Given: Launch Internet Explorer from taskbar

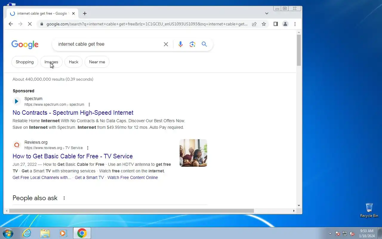Looking at the screenshot, I should point(27,233).
